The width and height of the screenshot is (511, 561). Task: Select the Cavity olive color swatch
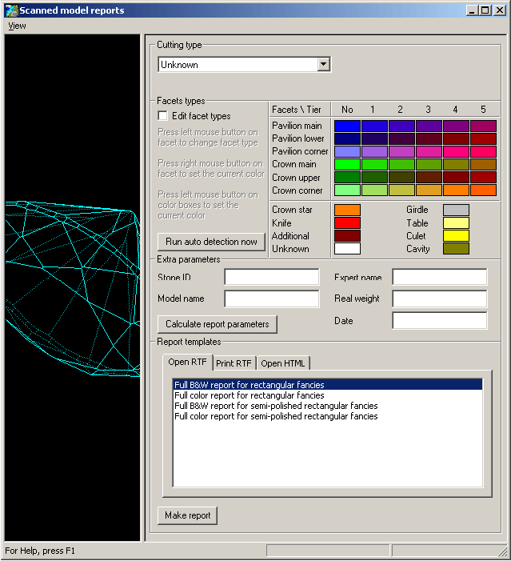point(456,248)
